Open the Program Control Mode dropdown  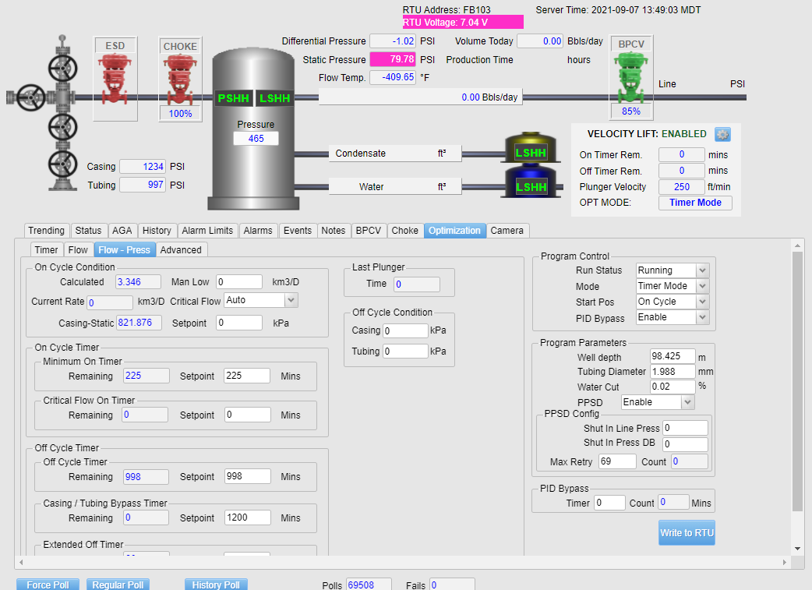coord(701,286)
